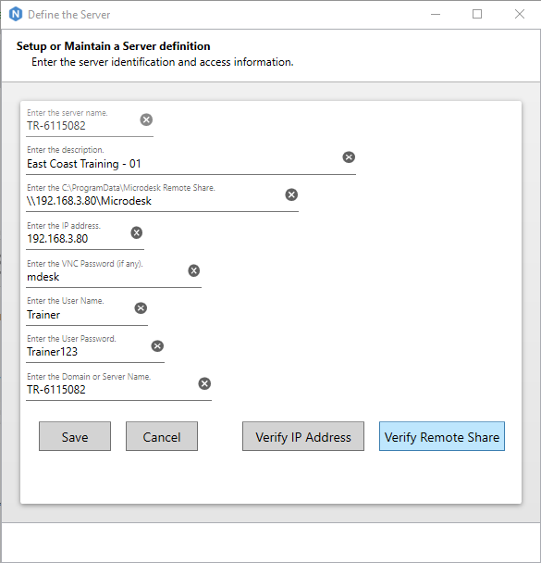Edit the East Coast Training description
The image size is (541, 563).
click(183, 164)
